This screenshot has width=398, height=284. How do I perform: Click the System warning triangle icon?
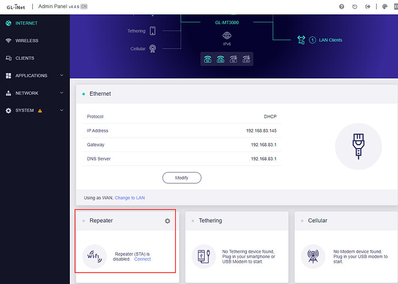(40, 111)
